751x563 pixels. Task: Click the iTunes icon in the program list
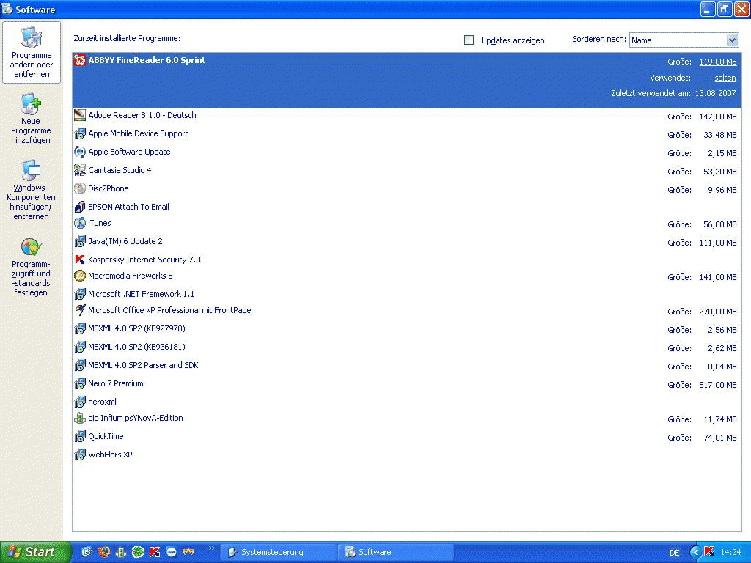(x=80, y=223)
